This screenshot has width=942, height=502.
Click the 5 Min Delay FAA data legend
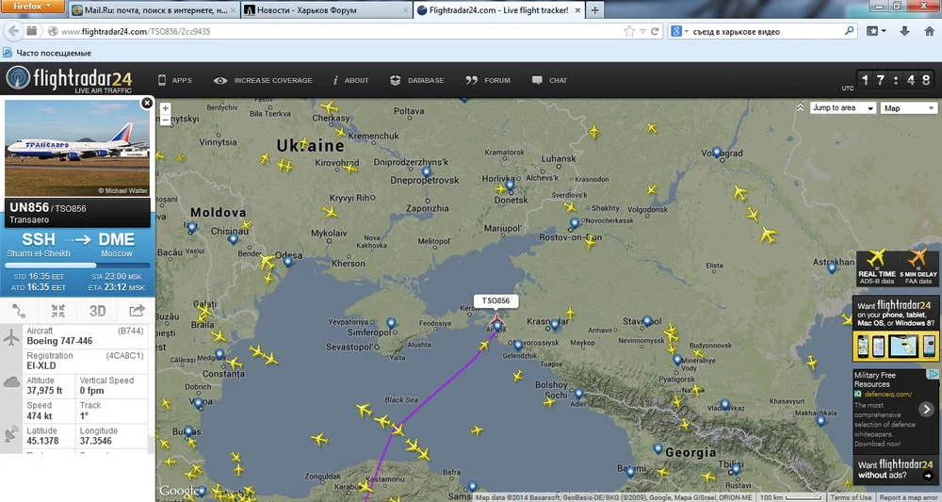918,267
